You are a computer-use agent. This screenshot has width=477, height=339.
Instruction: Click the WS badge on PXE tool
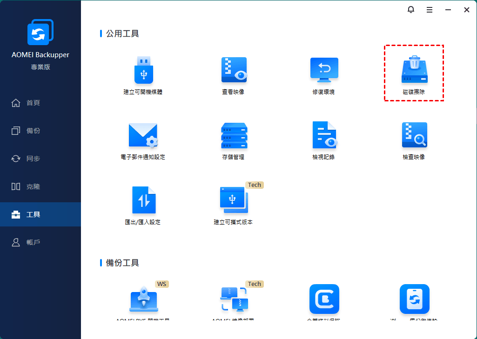(x=161, y=284)
